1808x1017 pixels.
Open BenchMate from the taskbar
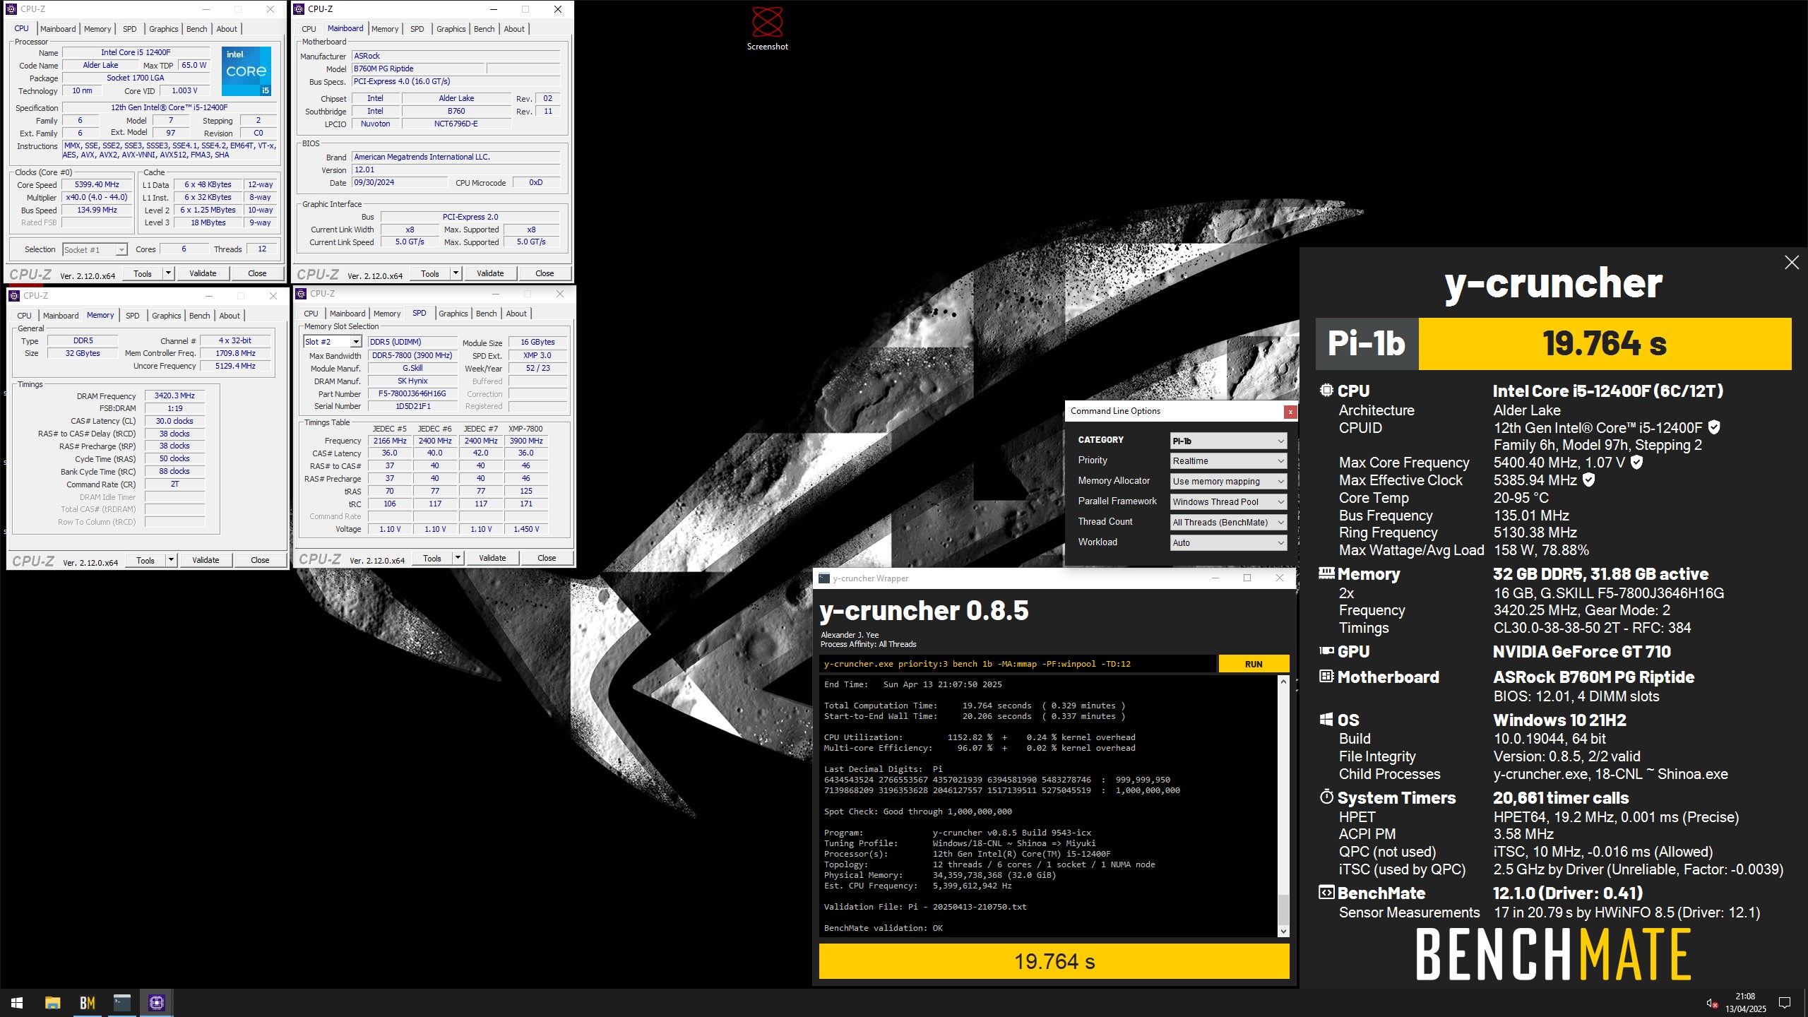point(88,1002)
